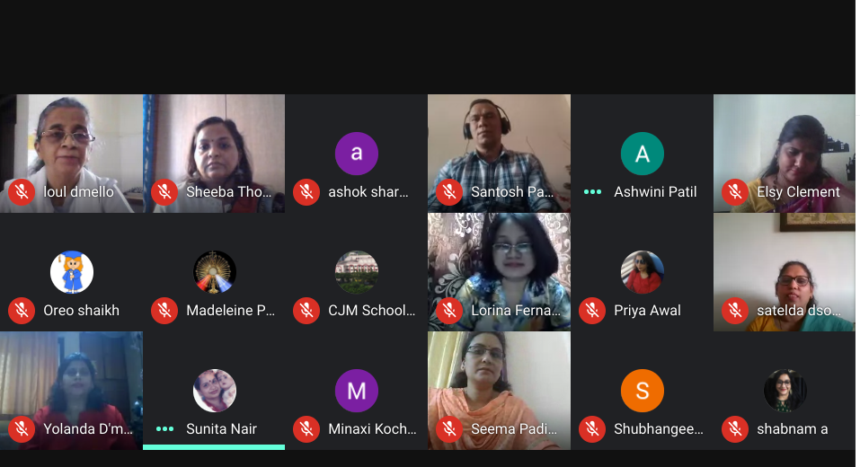Viewport: 860px width, 467px height.
Task: Click Oreo shaikh's cartoon avatar
Action: click(72, 272)
